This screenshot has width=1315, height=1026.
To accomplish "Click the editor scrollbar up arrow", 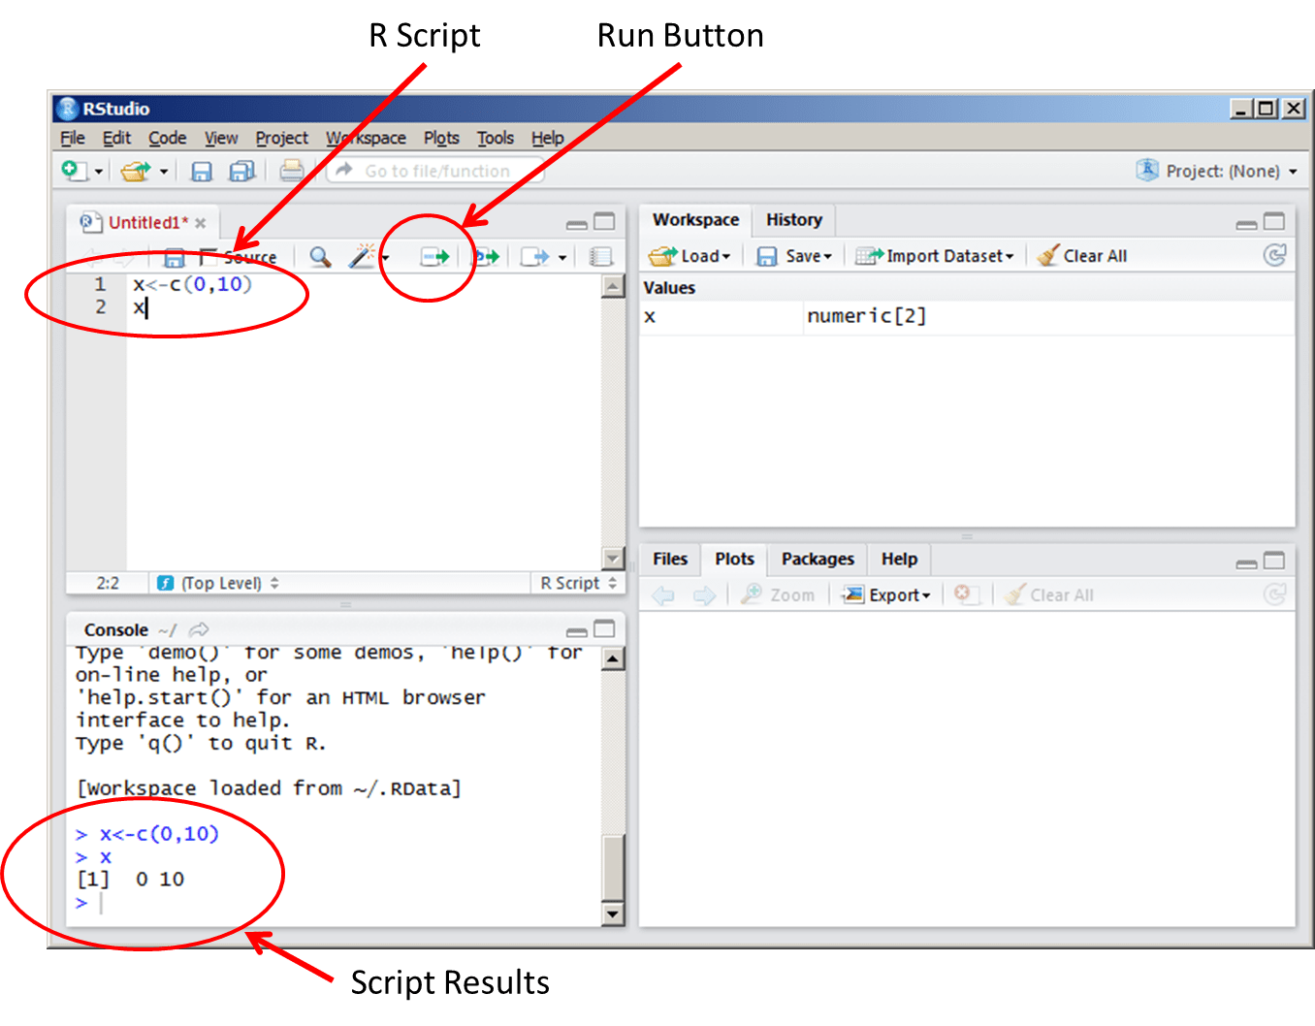I will (613, 287).
